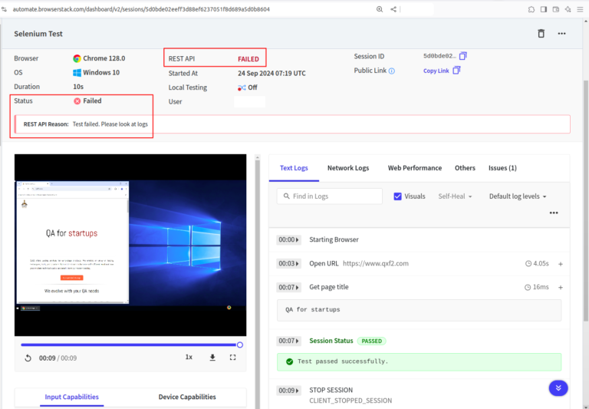Click green checkmark in Test passed message
Image resolution: width=589 pixels, height=409 pixels.
pyautogui.click(x=289, y=361)
